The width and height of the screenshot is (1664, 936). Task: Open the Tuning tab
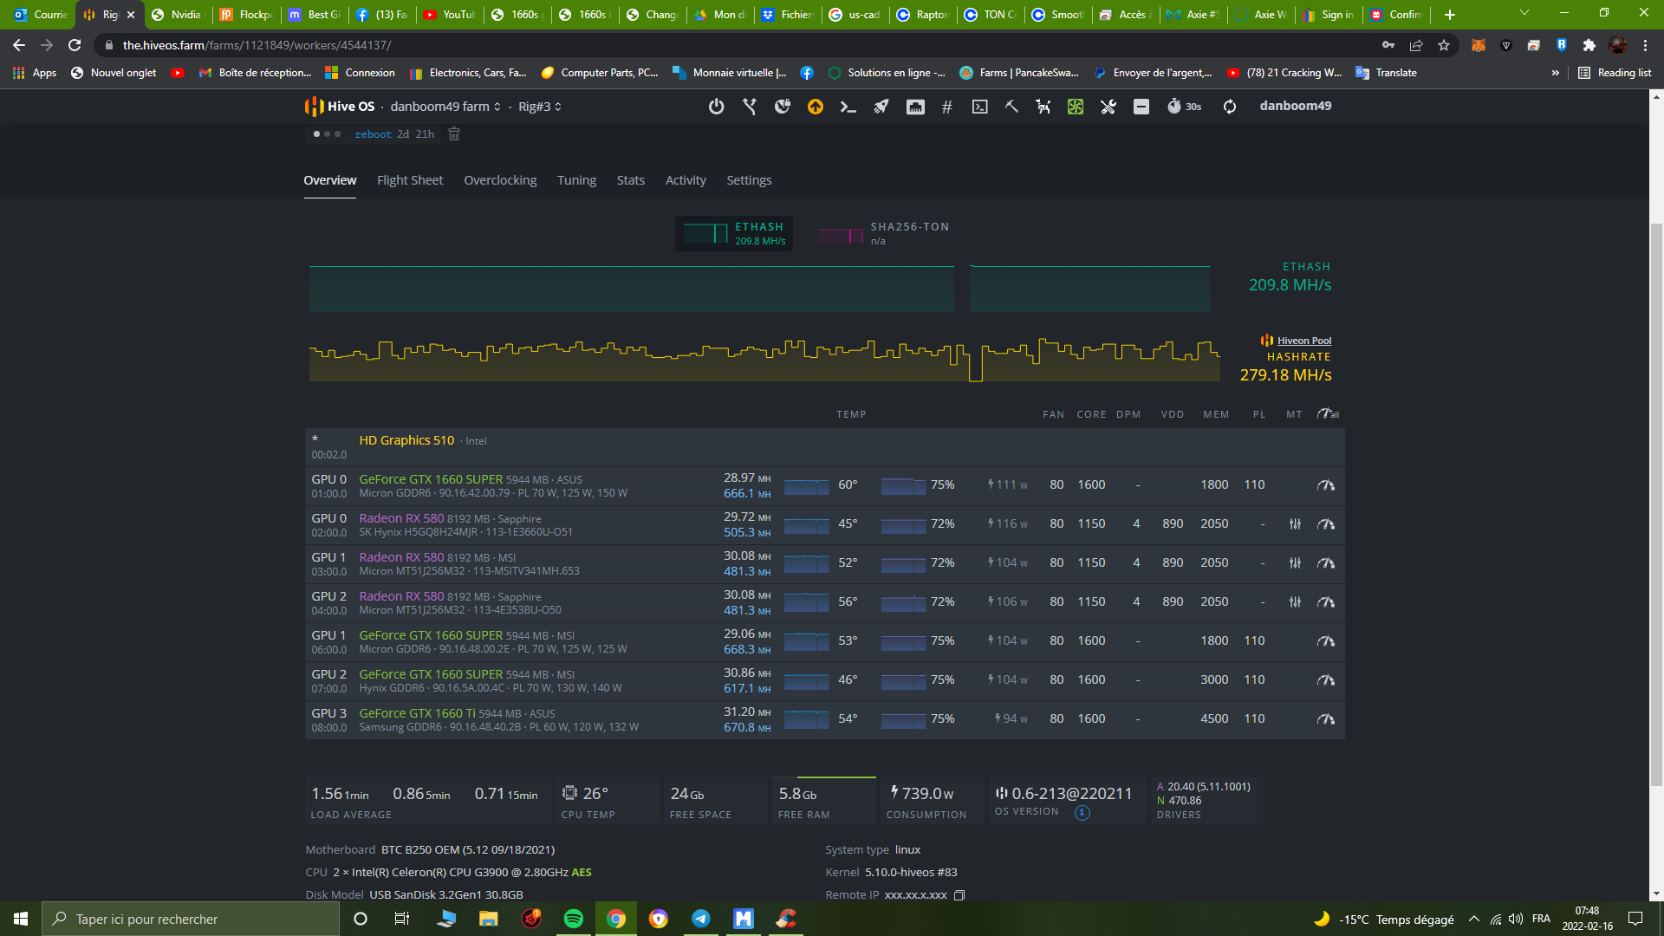point(576,180)
